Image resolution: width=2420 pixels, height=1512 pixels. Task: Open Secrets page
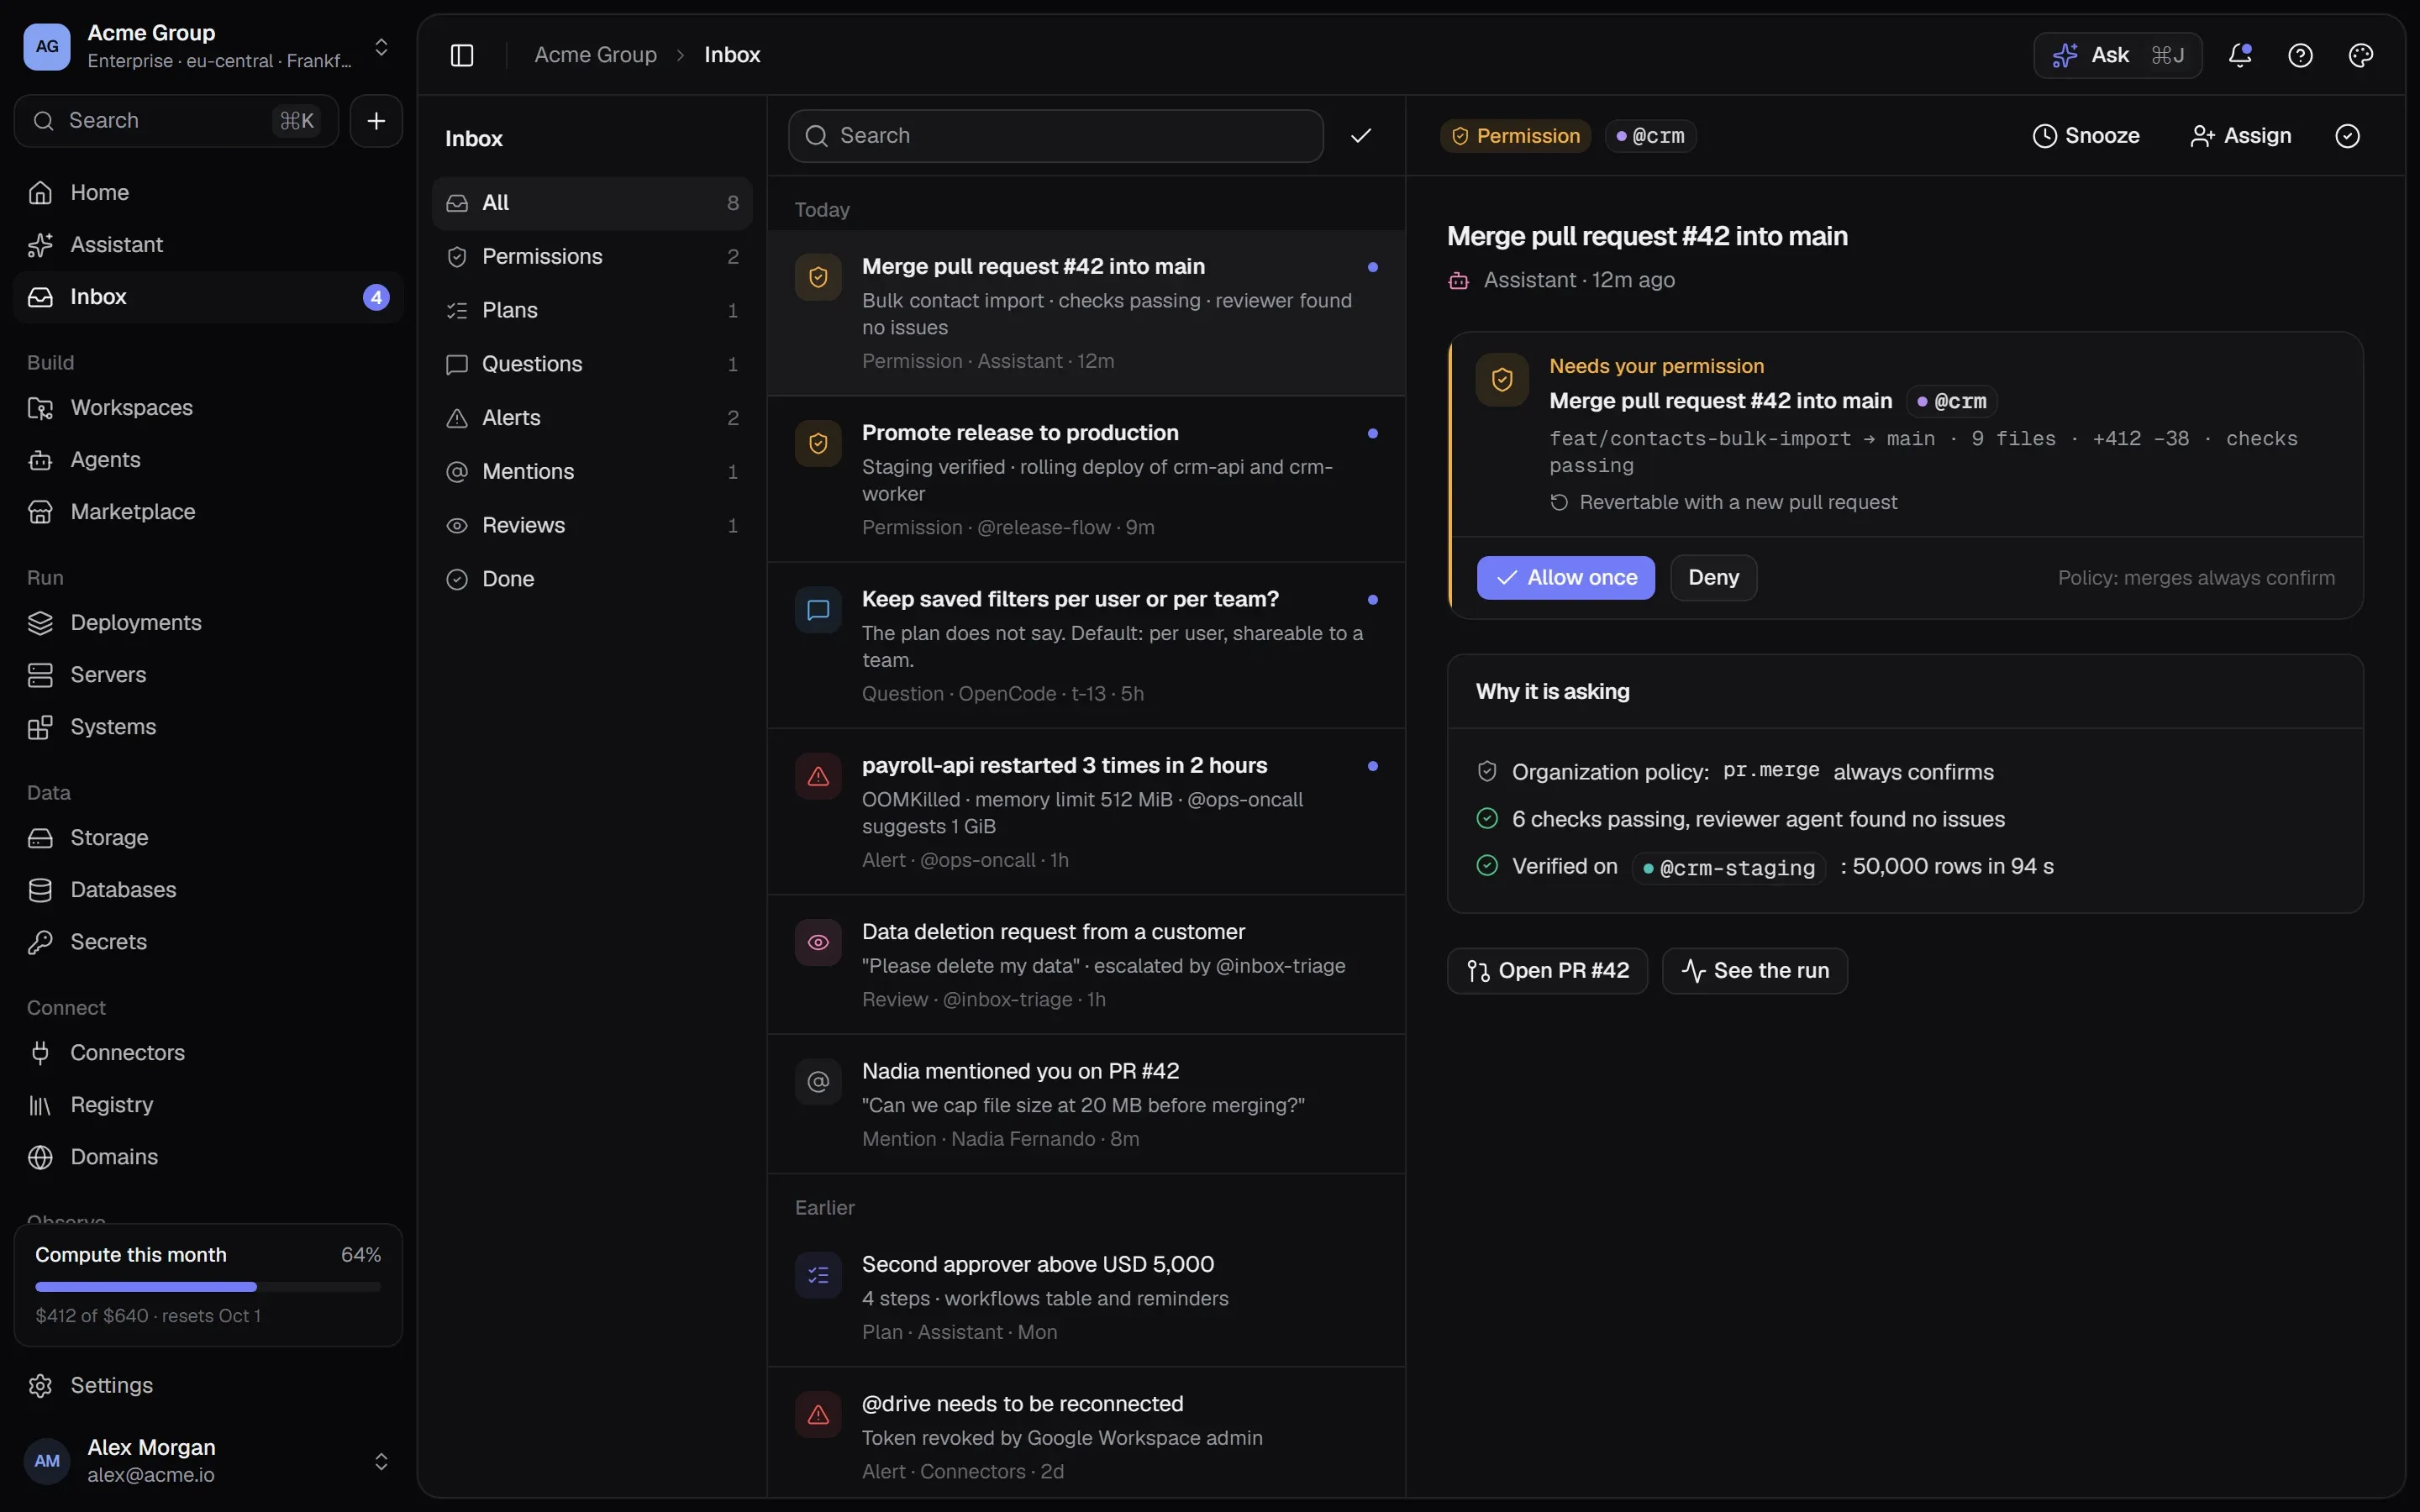tap(208, 941)
